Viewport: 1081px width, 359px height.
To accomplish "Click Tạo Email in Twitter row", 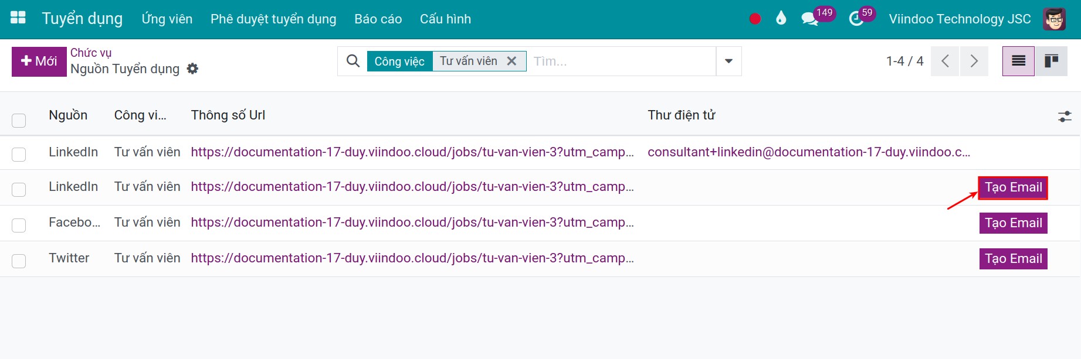I will point(1013,259).
